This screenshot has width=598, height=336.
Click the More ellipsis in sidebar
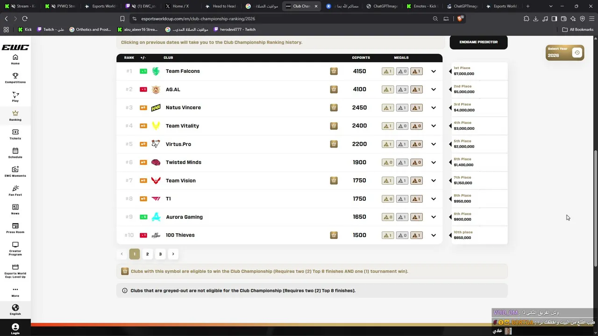point(15,292)
